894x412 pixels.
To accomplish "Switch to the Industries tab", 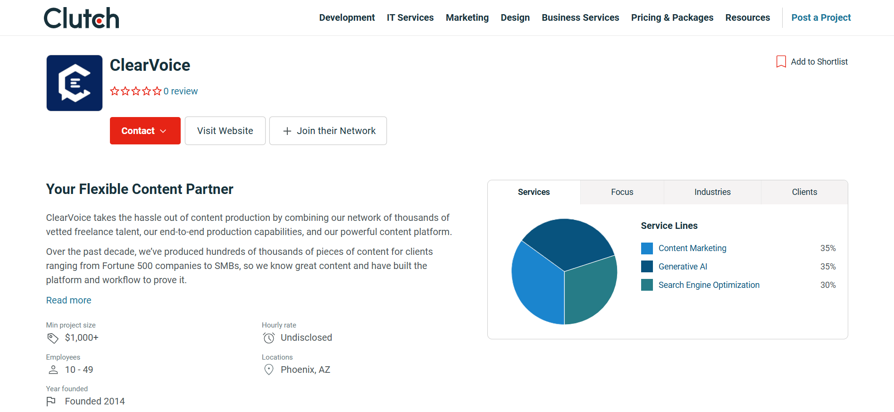I will [x=712, y=192].
